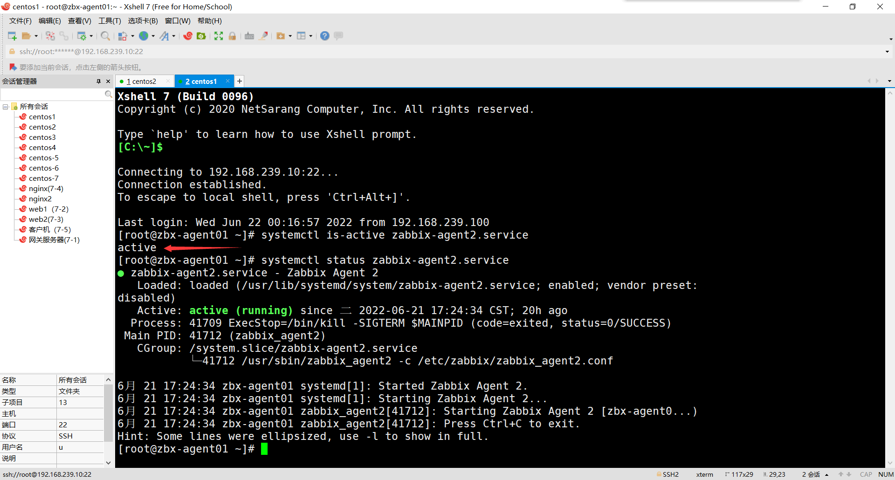Image resolution: width=895 pixels, height=480 pixels.
Task: Collapse the 所有会话 tree node
Action: [5, 107]
